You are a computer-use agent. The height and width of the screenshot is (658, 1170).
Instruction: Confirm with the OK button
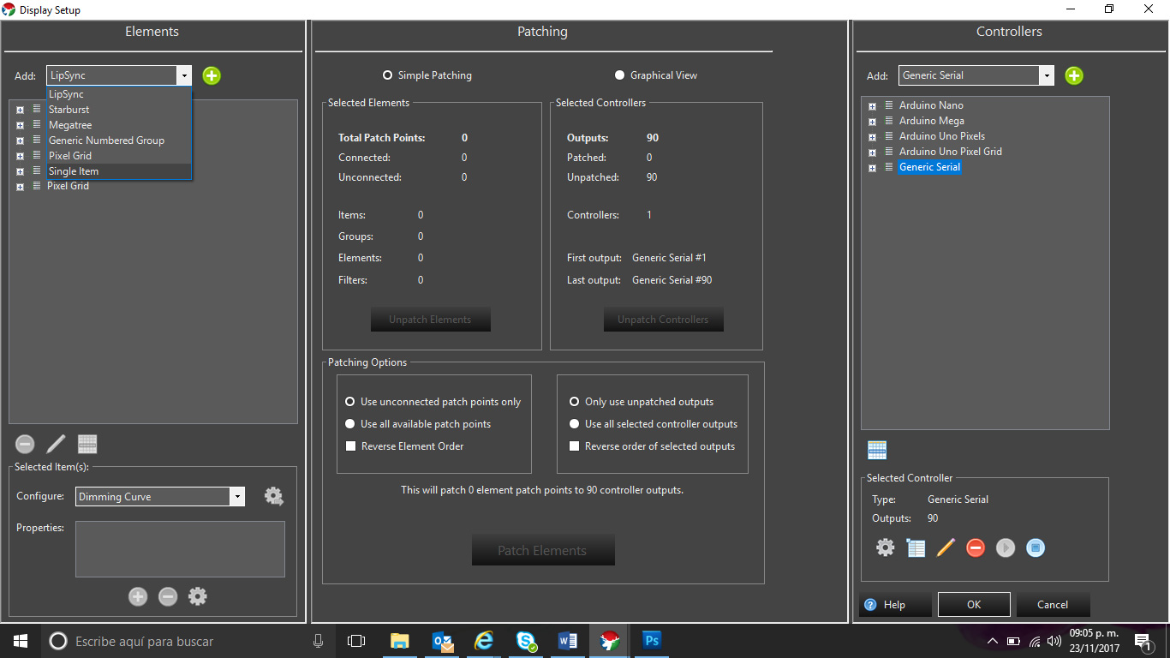974,604
